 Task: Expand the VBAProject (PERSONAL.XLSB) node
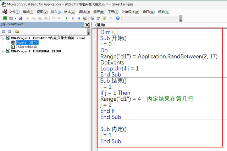click(x=3, y=51)
